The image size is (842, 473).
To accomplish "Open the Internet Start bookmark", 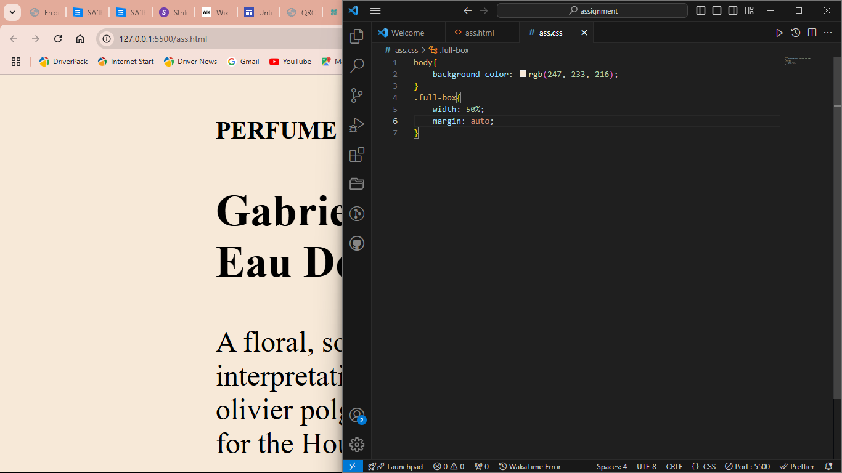I will click(x=126, y=62).
